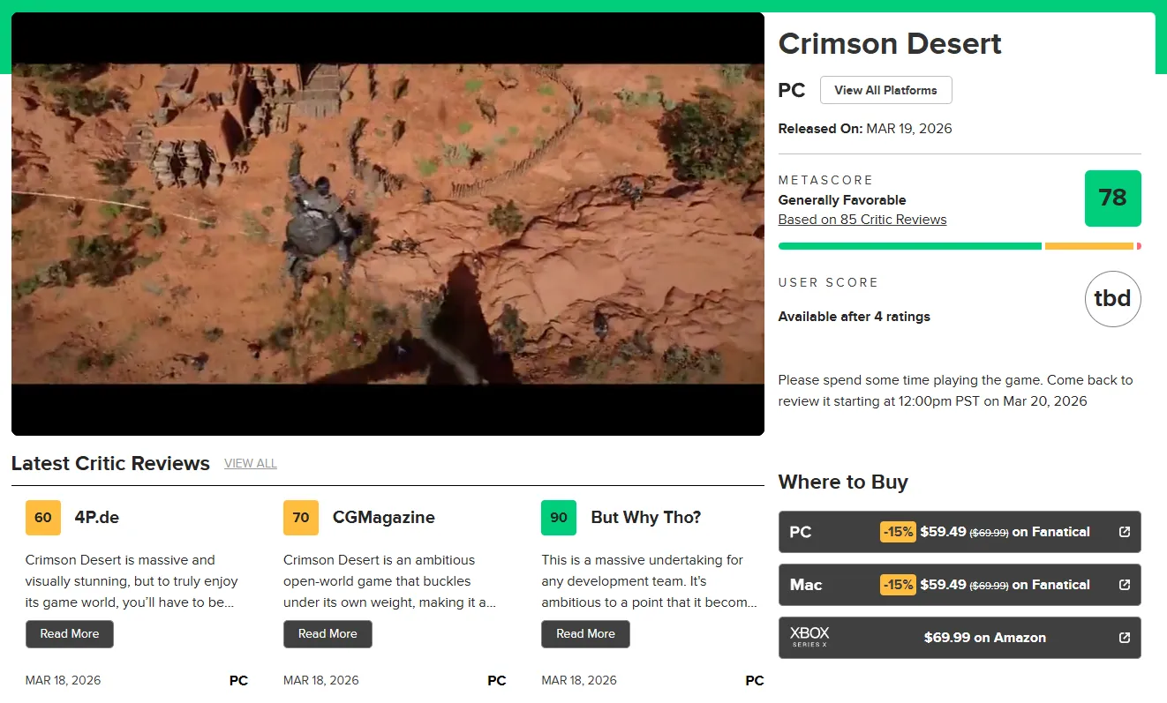Click the Generally Favorable label
The height and width of the screenshot is (703, 1167).
(x=842, y=200)
